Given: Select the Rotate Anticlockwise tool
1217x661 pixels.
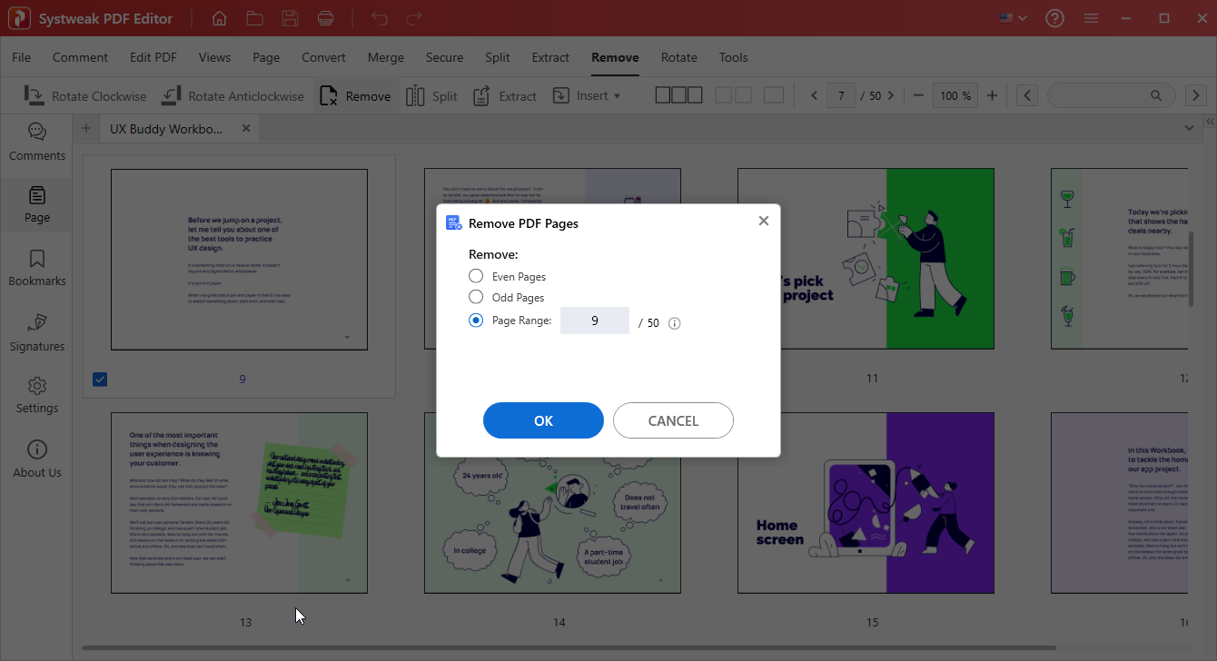Looking at the screenshot, I should (x=233, y=95).
